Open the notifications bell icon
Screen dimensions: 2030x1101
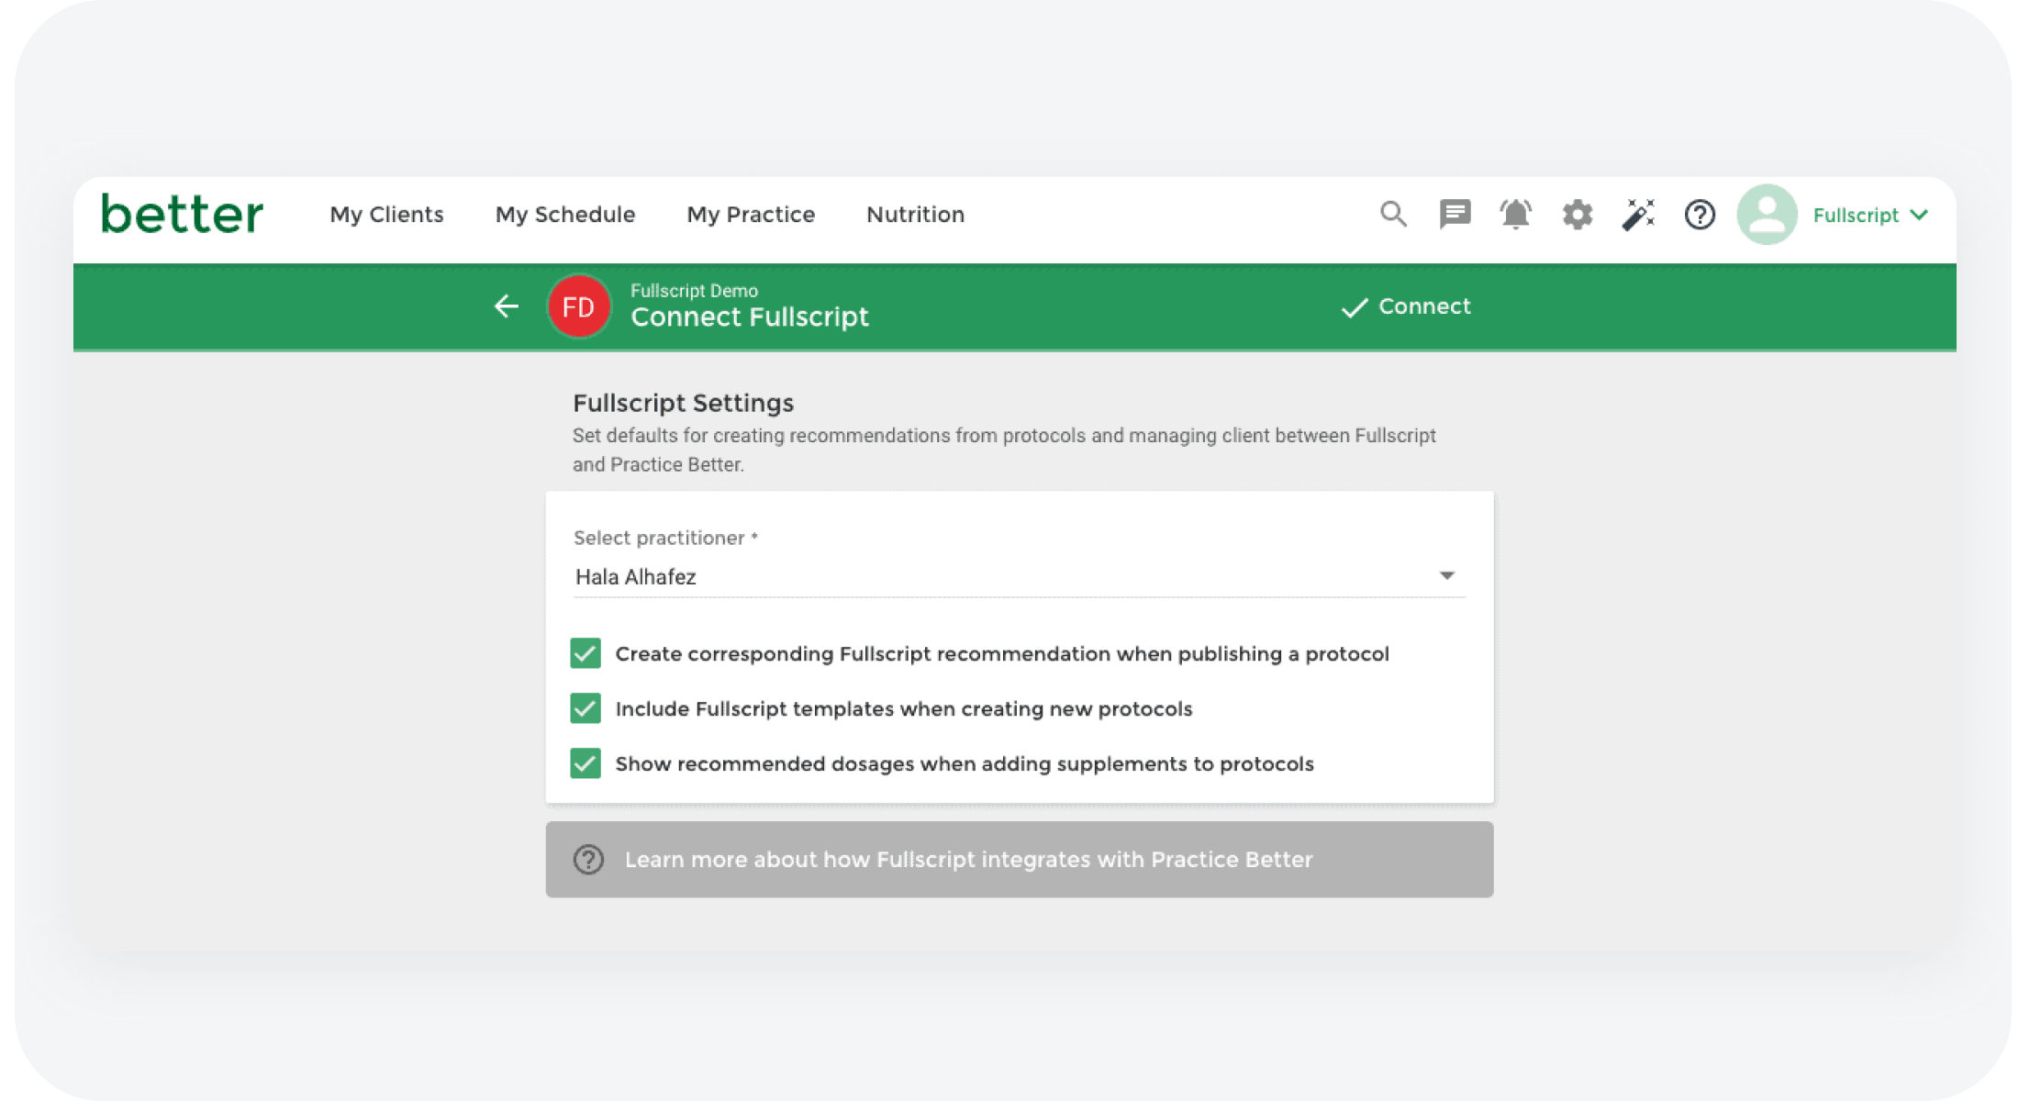pyautogui.click(x=1516, y=215)
